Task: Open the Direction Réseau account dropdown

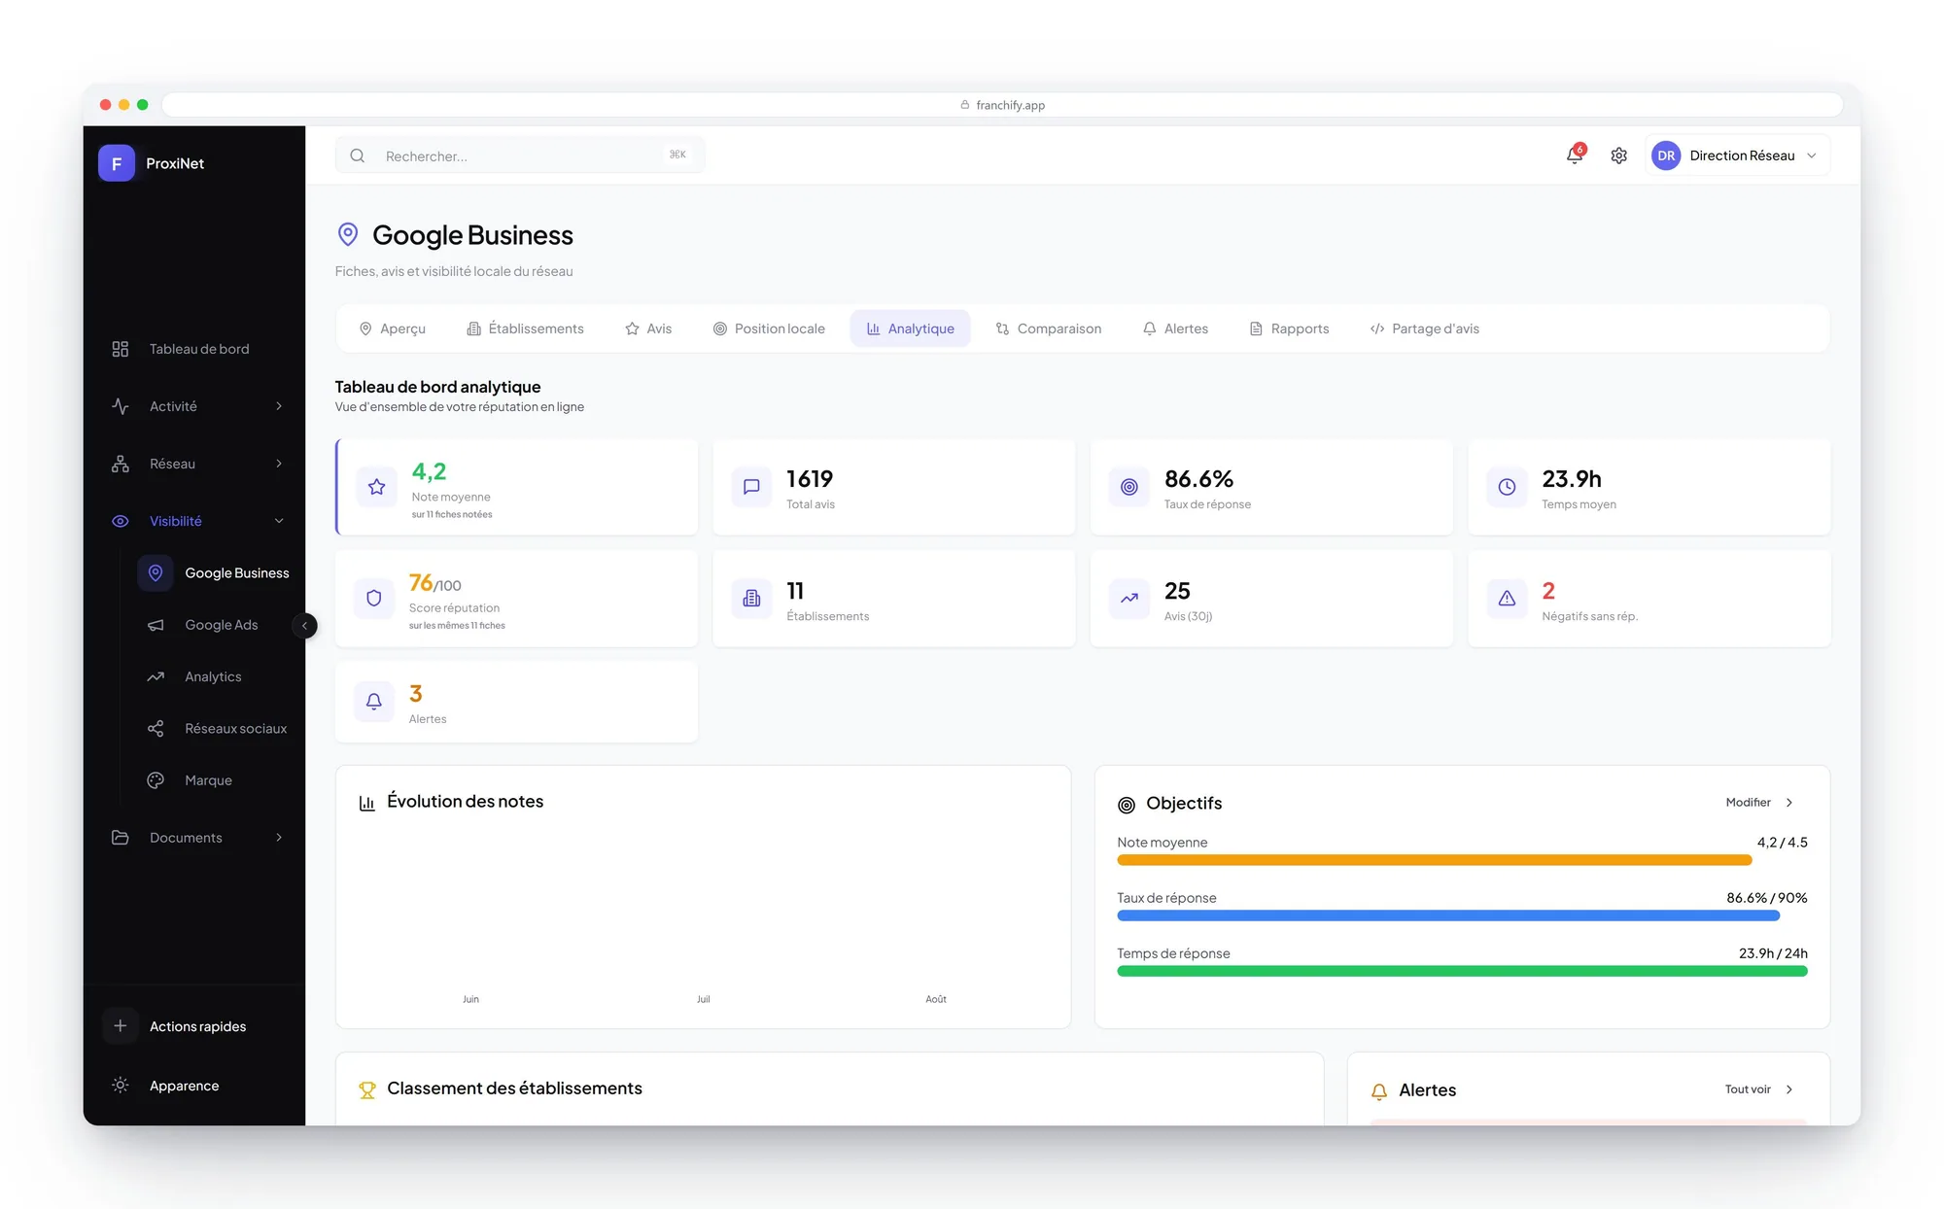Action: pyautogui.click(x=1738, y=155)
